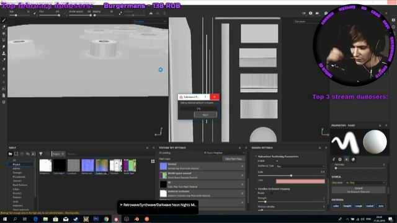Open the brush tab icon in Properties panel

(334, 159)
